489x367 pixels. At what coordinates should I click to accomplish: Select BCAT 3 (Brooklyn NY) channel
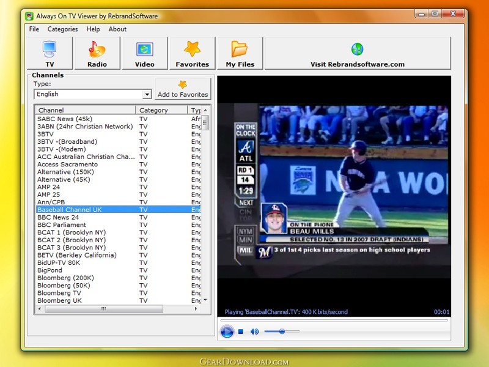coord(118,248)
